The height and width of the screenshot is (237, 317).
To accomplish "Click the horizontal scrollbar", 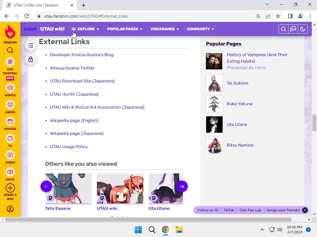I will coord(148,219).
